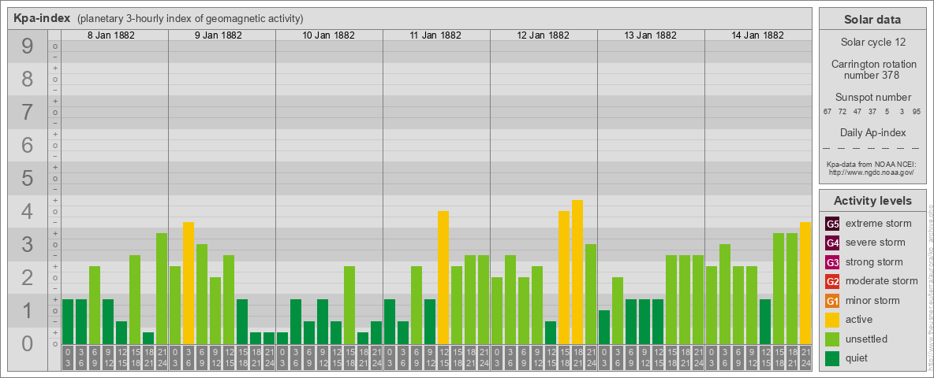Click the yellow 11 Jan 12-15 hour bar
This screenshot has height=378, width=934.
click(443, 277)
